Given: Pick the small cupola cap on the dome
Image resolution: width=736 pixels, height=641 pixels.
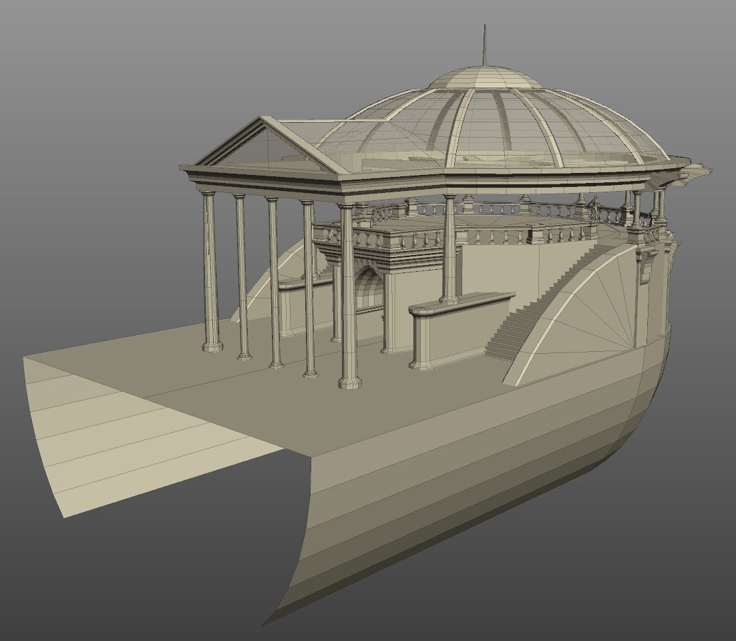Looking at the screenshot, I should (484, 77).
